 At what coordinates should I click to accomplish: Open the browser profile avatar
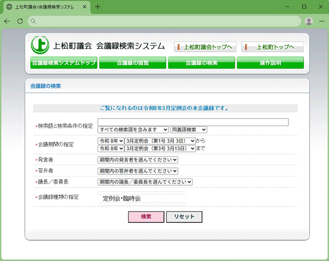point(309,21)
